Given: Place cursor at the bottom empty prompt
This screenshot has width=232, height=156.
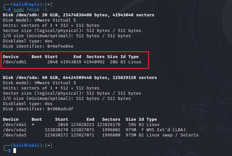Looking at the screenshot, I should point(15,150).
